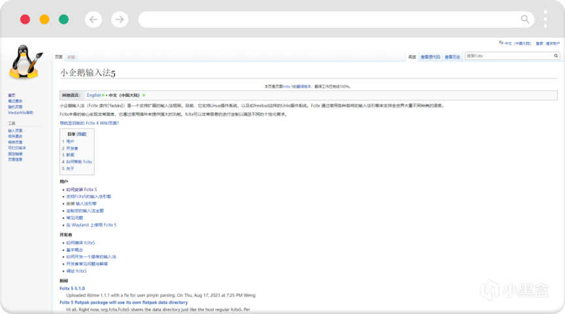This screenshot has width=565, height=314.
Task: Jump to contents entry 2 开发者
Action: [70, 148]
